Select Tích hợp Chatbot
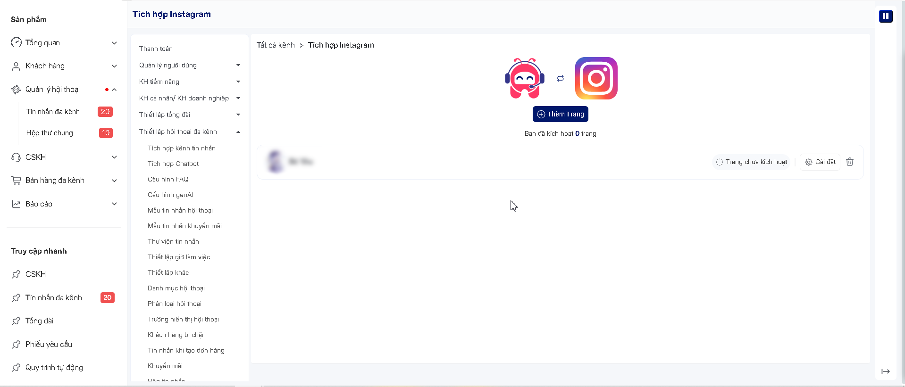Screen dimensions: 905x387 pyautogui.click(x=173, y=164)
